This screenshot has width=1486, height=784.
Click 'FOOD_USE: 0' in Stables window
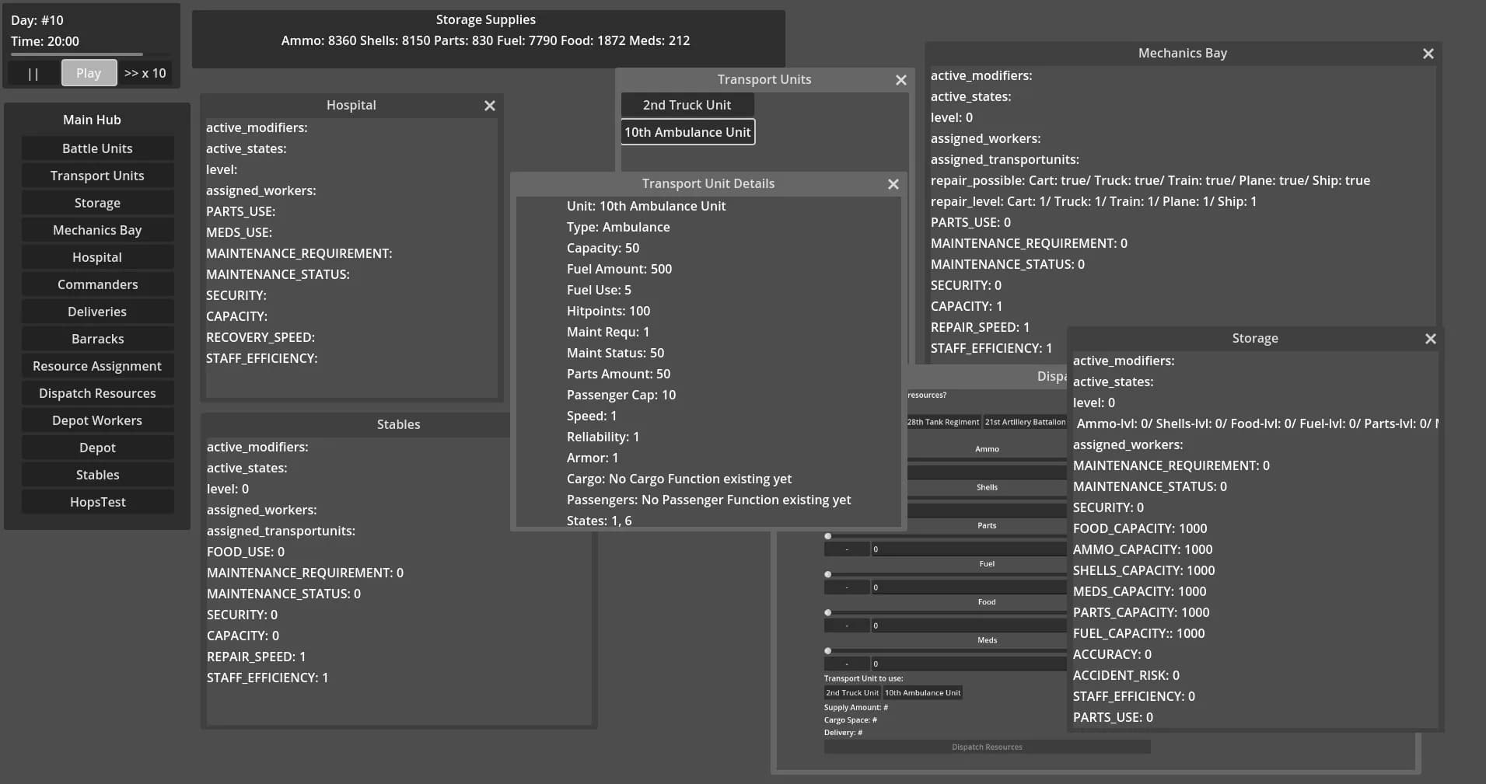(246, 552)
